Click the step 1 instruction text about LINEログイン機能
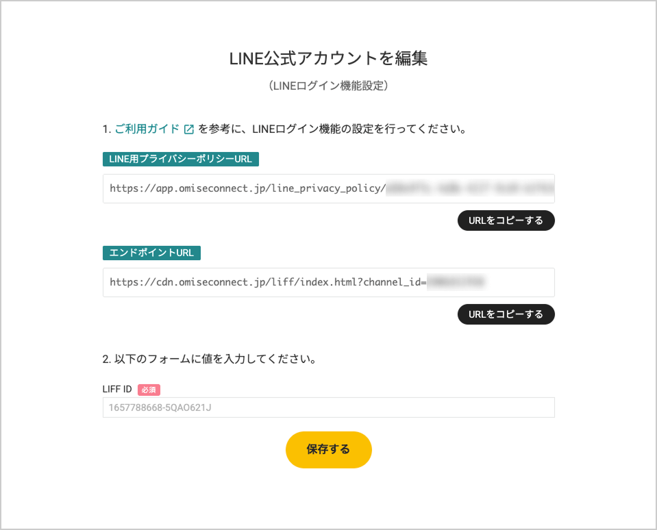Screen dimensions: 657x530 [x=332, y=129]
